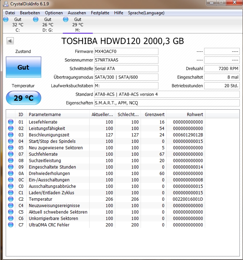Image resolution: width=243 pixels, height=260 pixels.
Task: Click the 29 °C temperature button
Action: [x=24, y=98]
